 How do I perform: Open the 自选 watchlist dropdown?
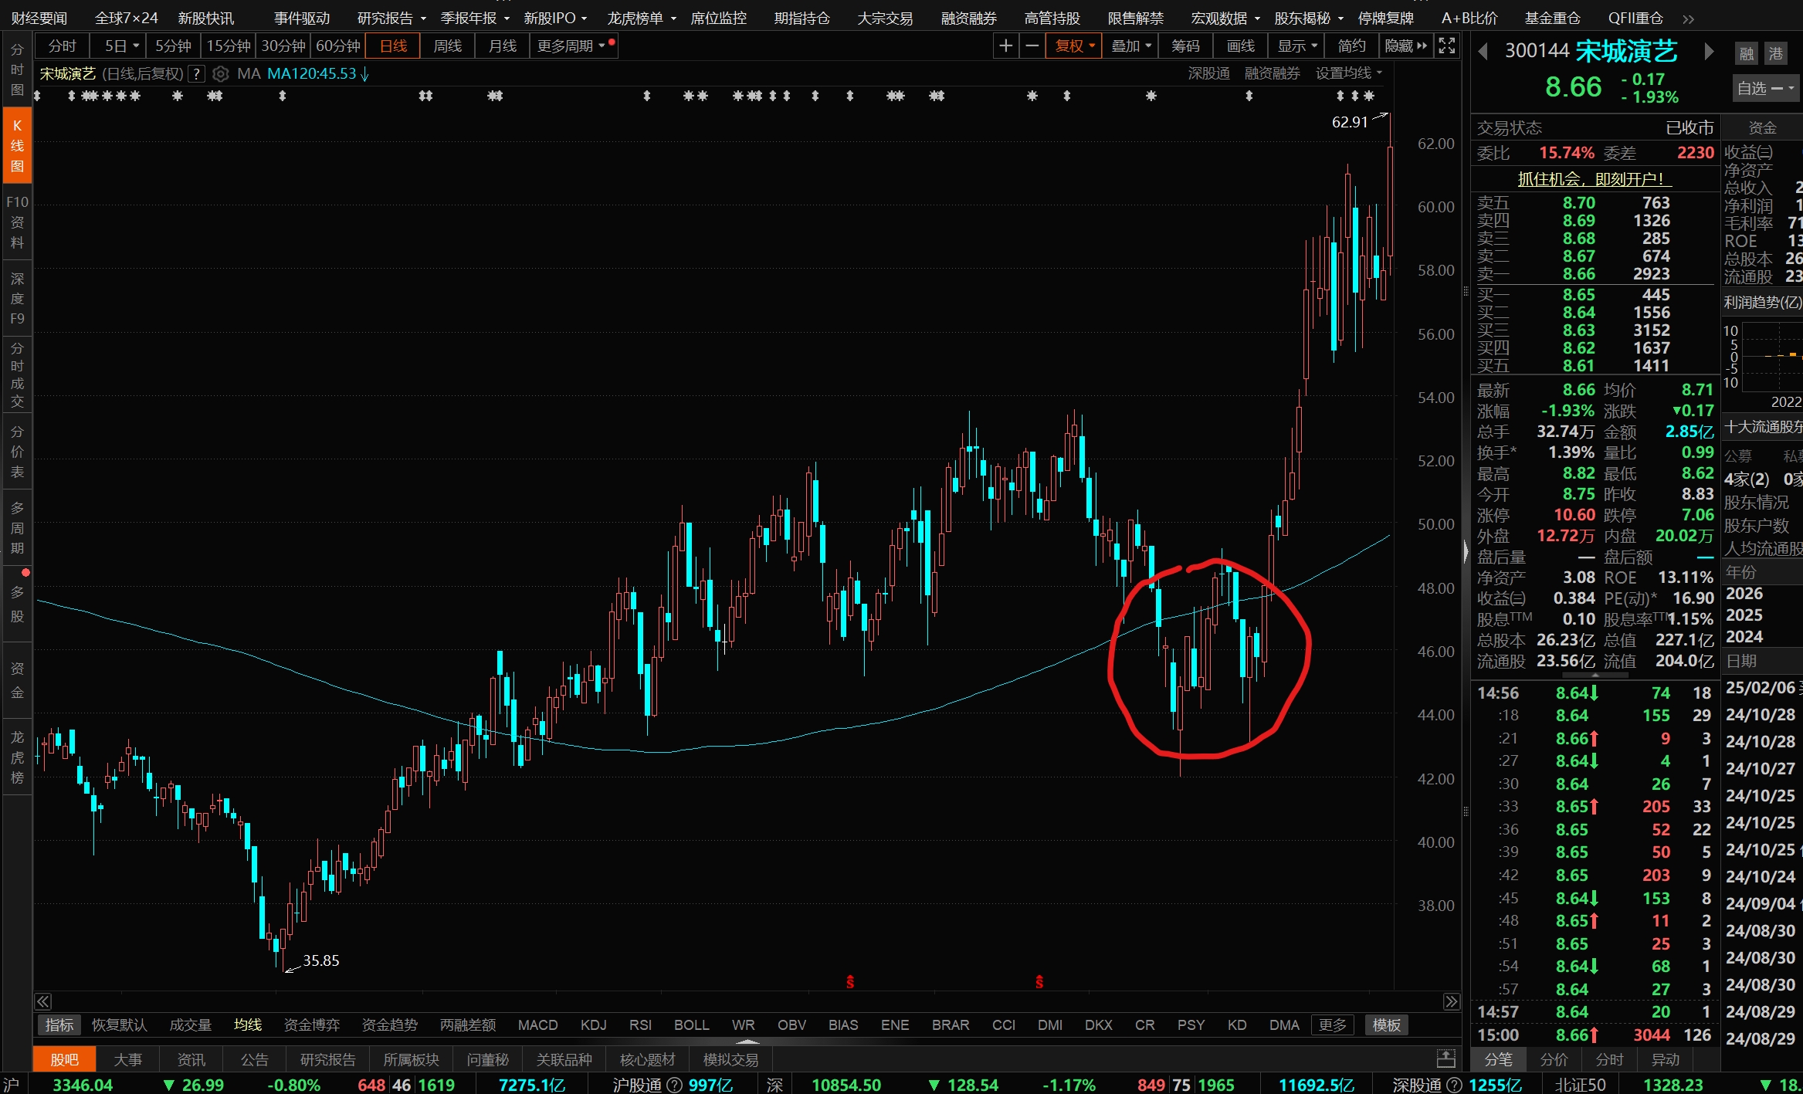point(1764,88)
